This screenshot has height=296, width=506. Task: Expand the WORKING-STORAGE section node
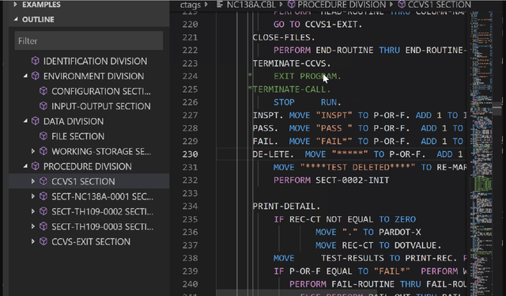pyautogui.click(x=33, y=151)
